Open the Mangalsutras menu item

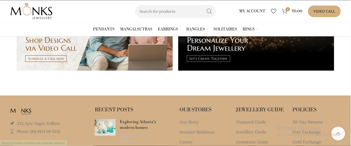pos(136,29)
